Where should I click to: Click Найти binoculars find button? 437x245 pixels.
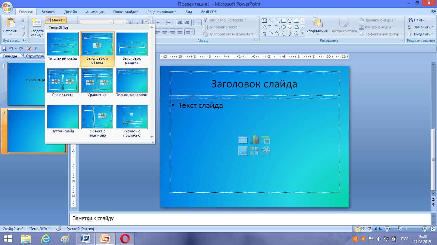coord(416,20)
